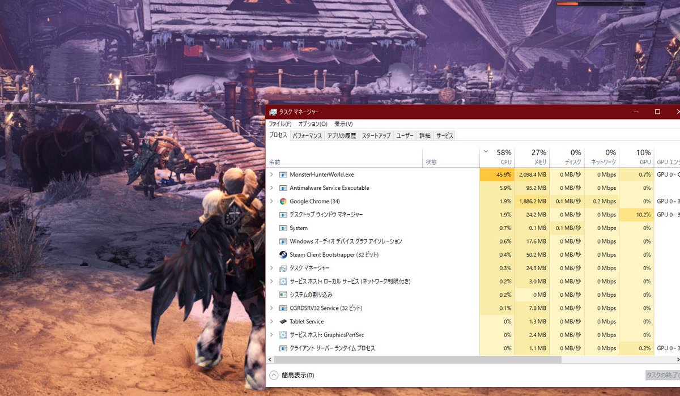The height and width of the screenshot is (396, 680).
Task: Click the 簡易表示(D) link
Action: [x=298, y=375]
